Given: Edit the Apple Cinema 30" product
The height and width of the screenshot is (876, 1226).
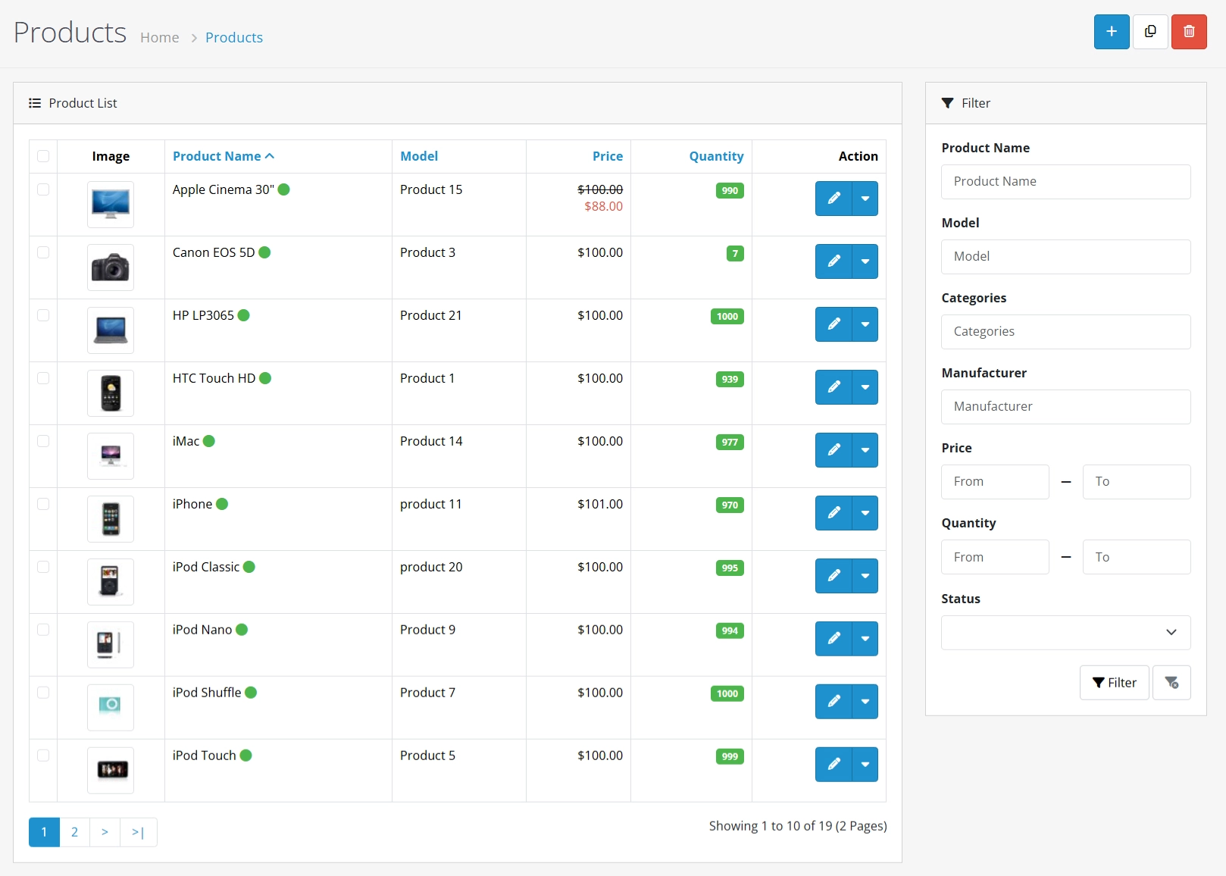Looking at the screenshot, I should [833, 199].
